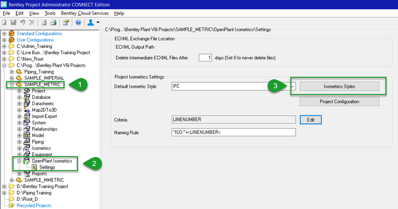Collapse the Bentley Plant V8i Projects node

point(4,65)
